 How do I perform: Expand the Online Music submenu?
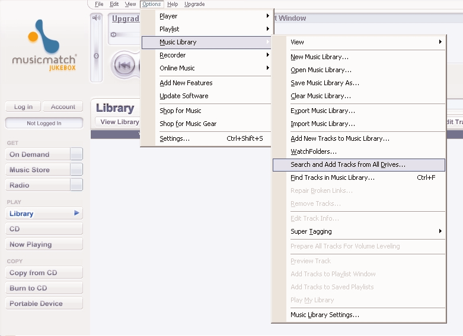(x=267, y=68)
